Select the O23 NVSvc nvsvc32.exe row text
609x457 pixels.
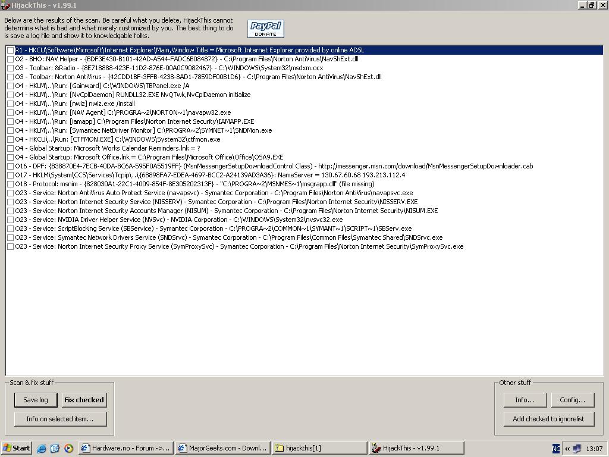[178, 220]
